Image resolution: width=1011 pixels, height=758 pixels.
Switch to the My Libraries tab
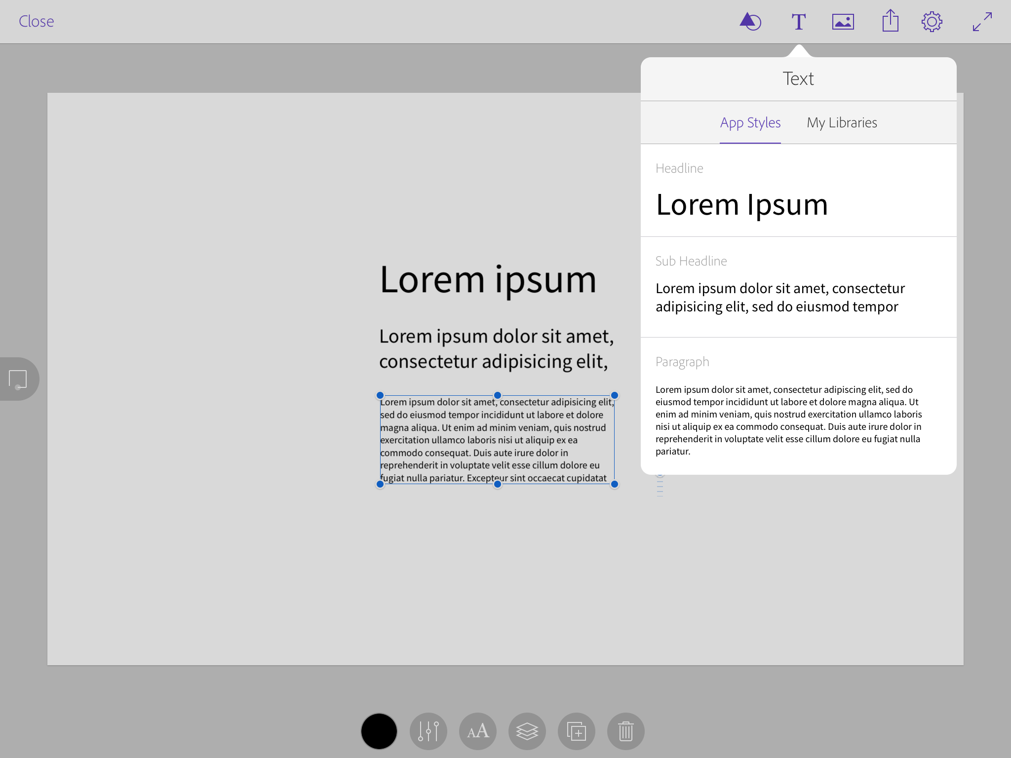(842, 122)
